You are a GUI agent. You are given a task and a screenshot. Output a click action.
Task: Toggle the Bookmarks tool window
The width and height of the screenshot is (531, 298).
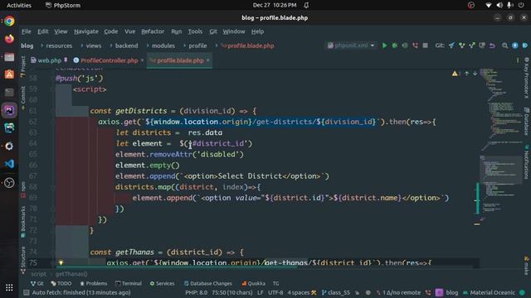(22, 221)
